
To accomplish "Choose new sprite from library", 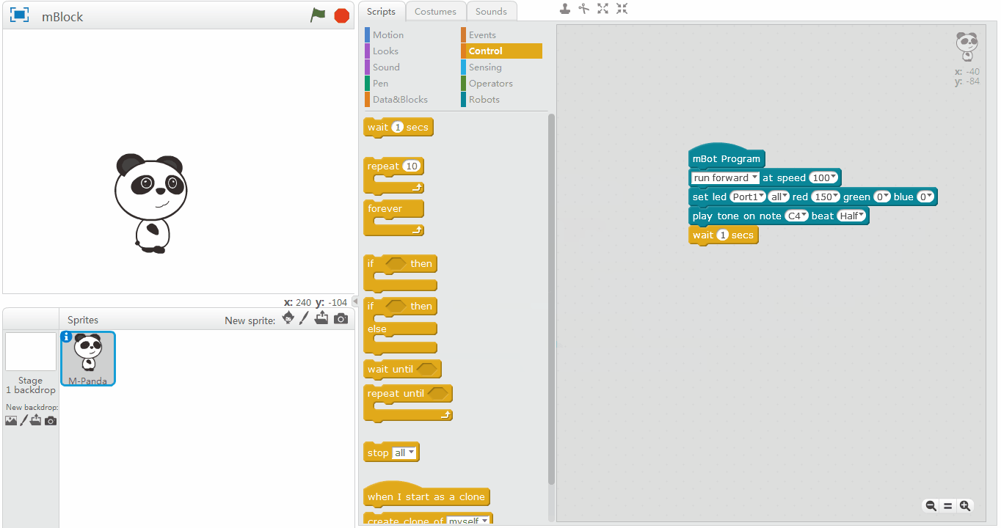I will (x=288, y=318).
